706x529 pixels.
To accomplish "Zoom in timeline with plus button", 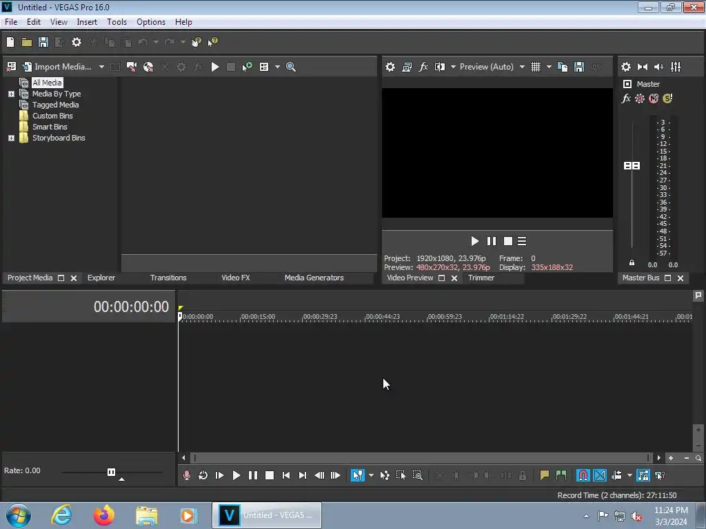I will point(671,458).
